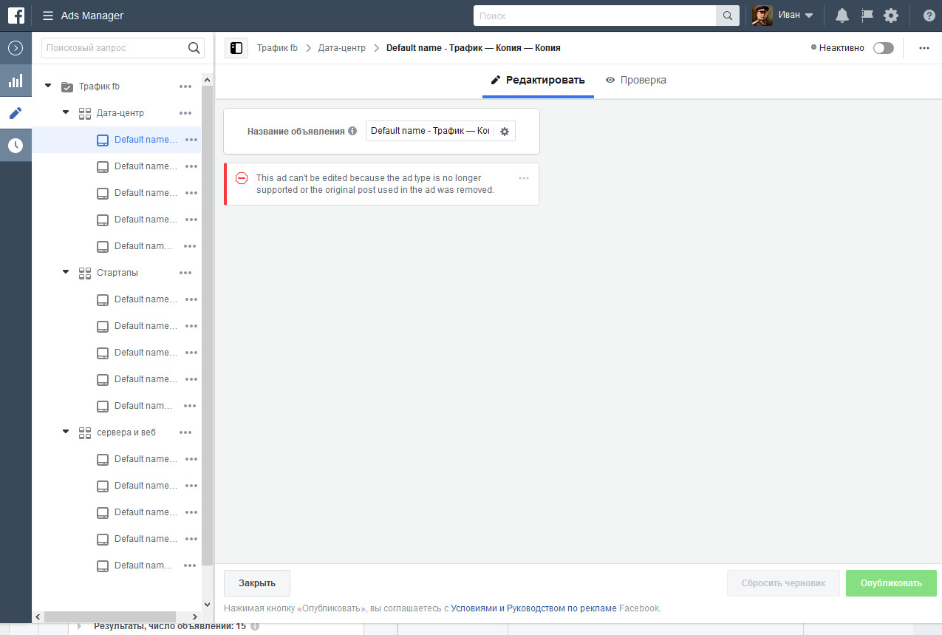Open the Условиями link

point(474,608)
